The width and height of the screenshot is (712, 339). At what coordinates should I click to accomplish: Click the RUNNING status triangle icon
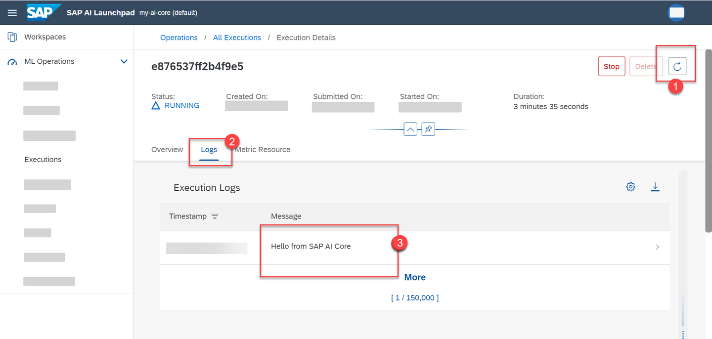tap(156, 106)
